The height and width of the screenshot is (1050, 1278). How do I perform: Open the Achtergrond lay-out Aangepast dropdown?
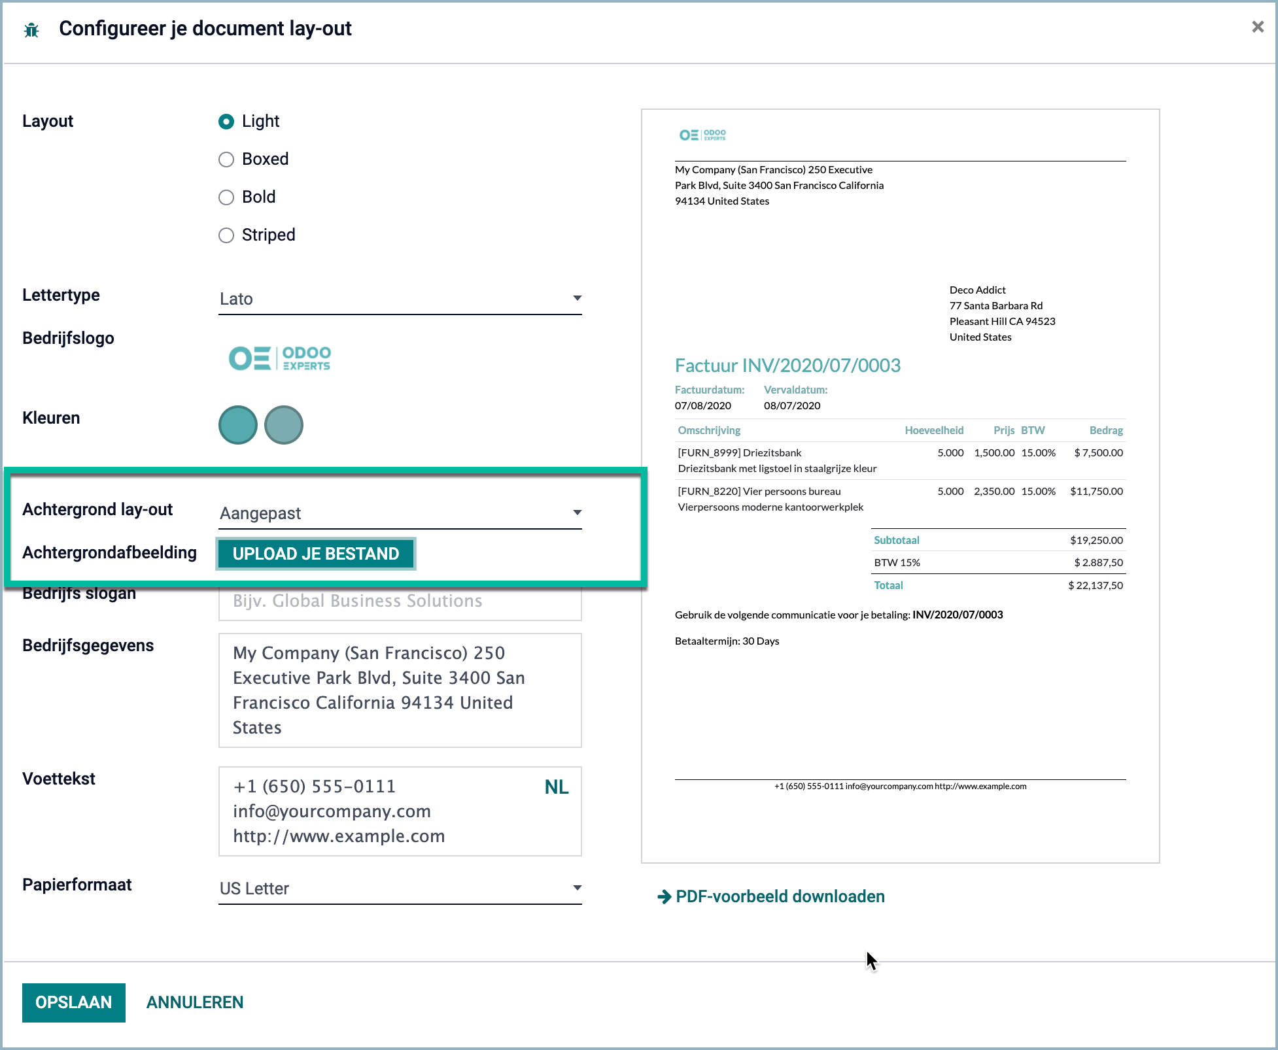400,513
